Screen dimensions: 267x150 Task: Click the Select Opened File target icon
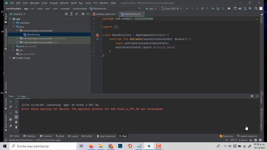tap(66, 14)
